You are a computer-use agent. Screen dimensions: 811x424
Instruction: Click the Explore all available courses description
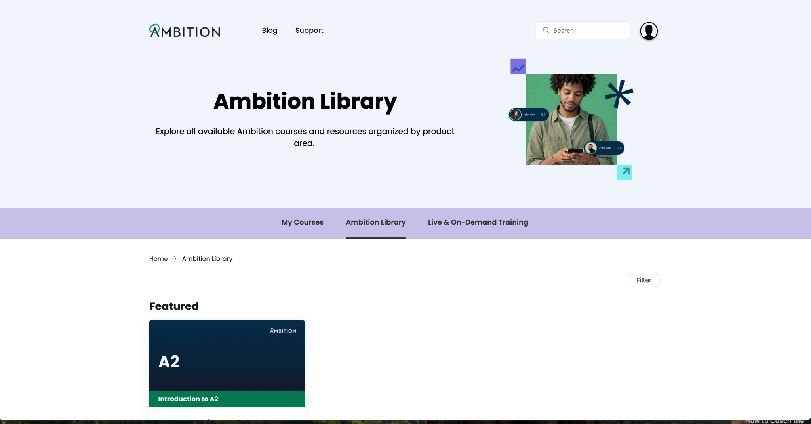click(305, 137)
